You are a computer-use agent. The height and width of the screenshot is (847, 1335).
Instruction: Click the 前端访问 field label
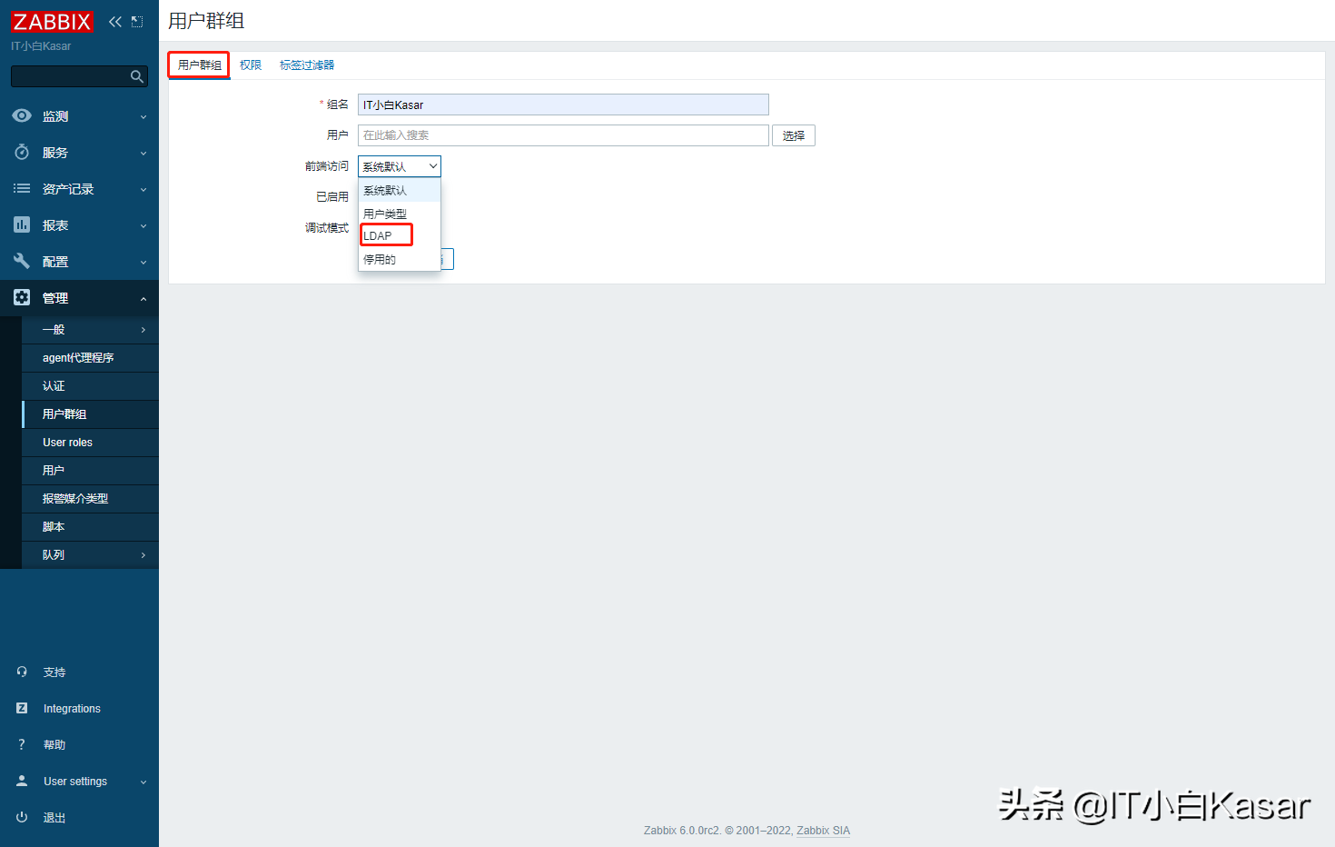[327, 166]
